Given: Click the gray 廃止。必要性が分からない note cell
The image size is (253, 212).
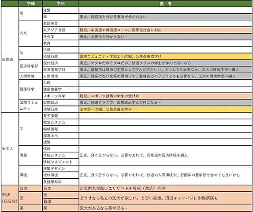Looking at the screenshot, I should (x=165, y=37).
